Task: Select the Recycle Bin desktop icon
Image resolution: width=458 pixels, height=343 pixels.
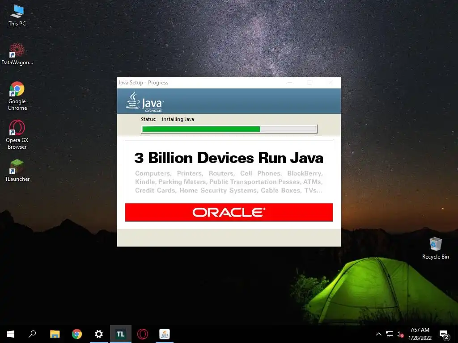Action: coord(435,248)
